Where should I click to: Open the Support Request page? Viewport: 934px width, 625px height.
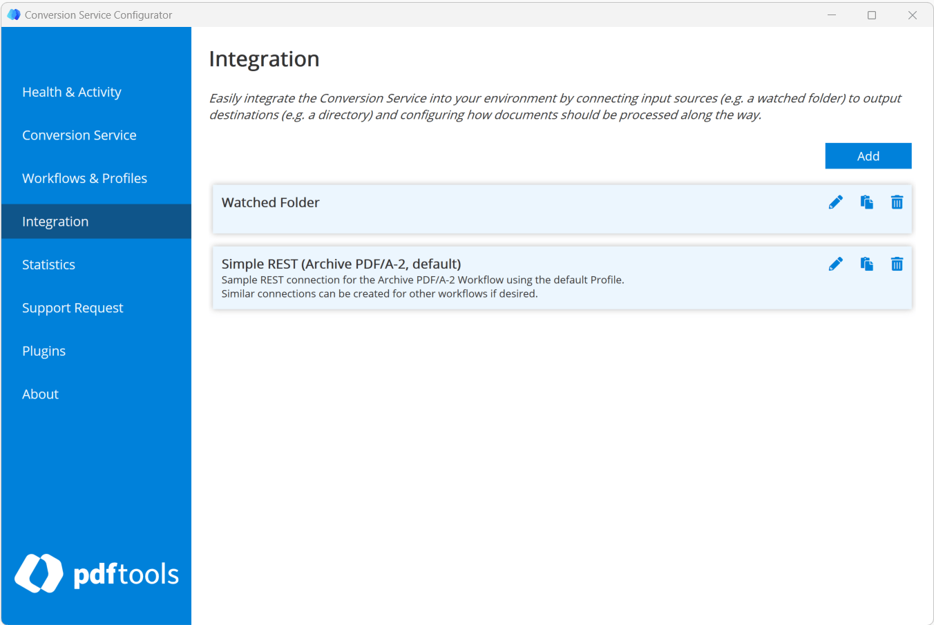click(73, 307)
